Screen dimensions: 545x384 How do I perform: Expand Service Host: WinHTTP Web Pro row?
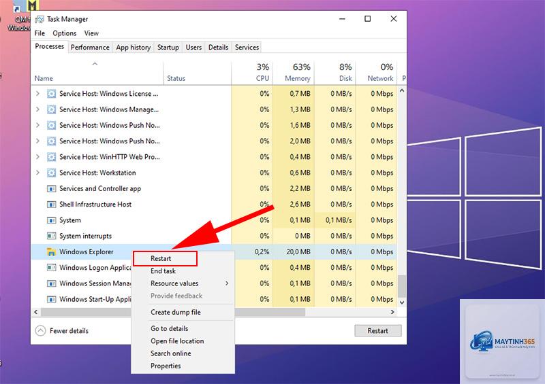pyautogui.click(x=37, y=157)
